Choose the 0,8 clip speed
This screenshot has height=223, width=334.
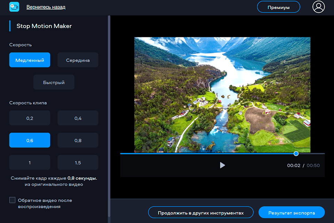click(x=78, y=140)
